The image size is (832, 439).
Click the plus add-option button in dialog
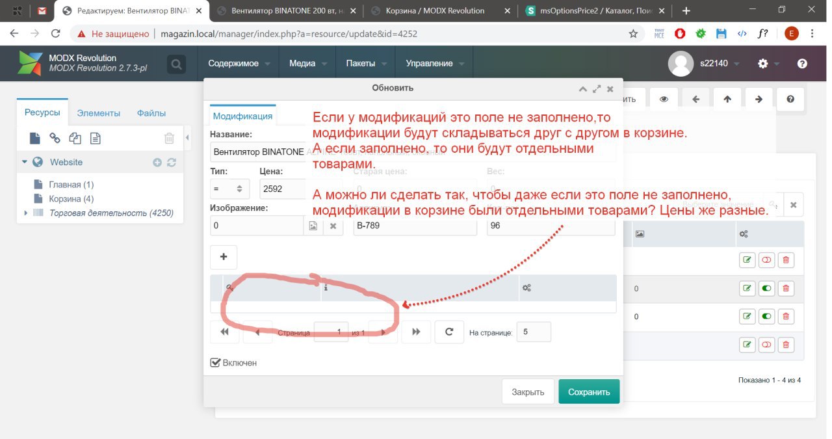tap(224, 257)
